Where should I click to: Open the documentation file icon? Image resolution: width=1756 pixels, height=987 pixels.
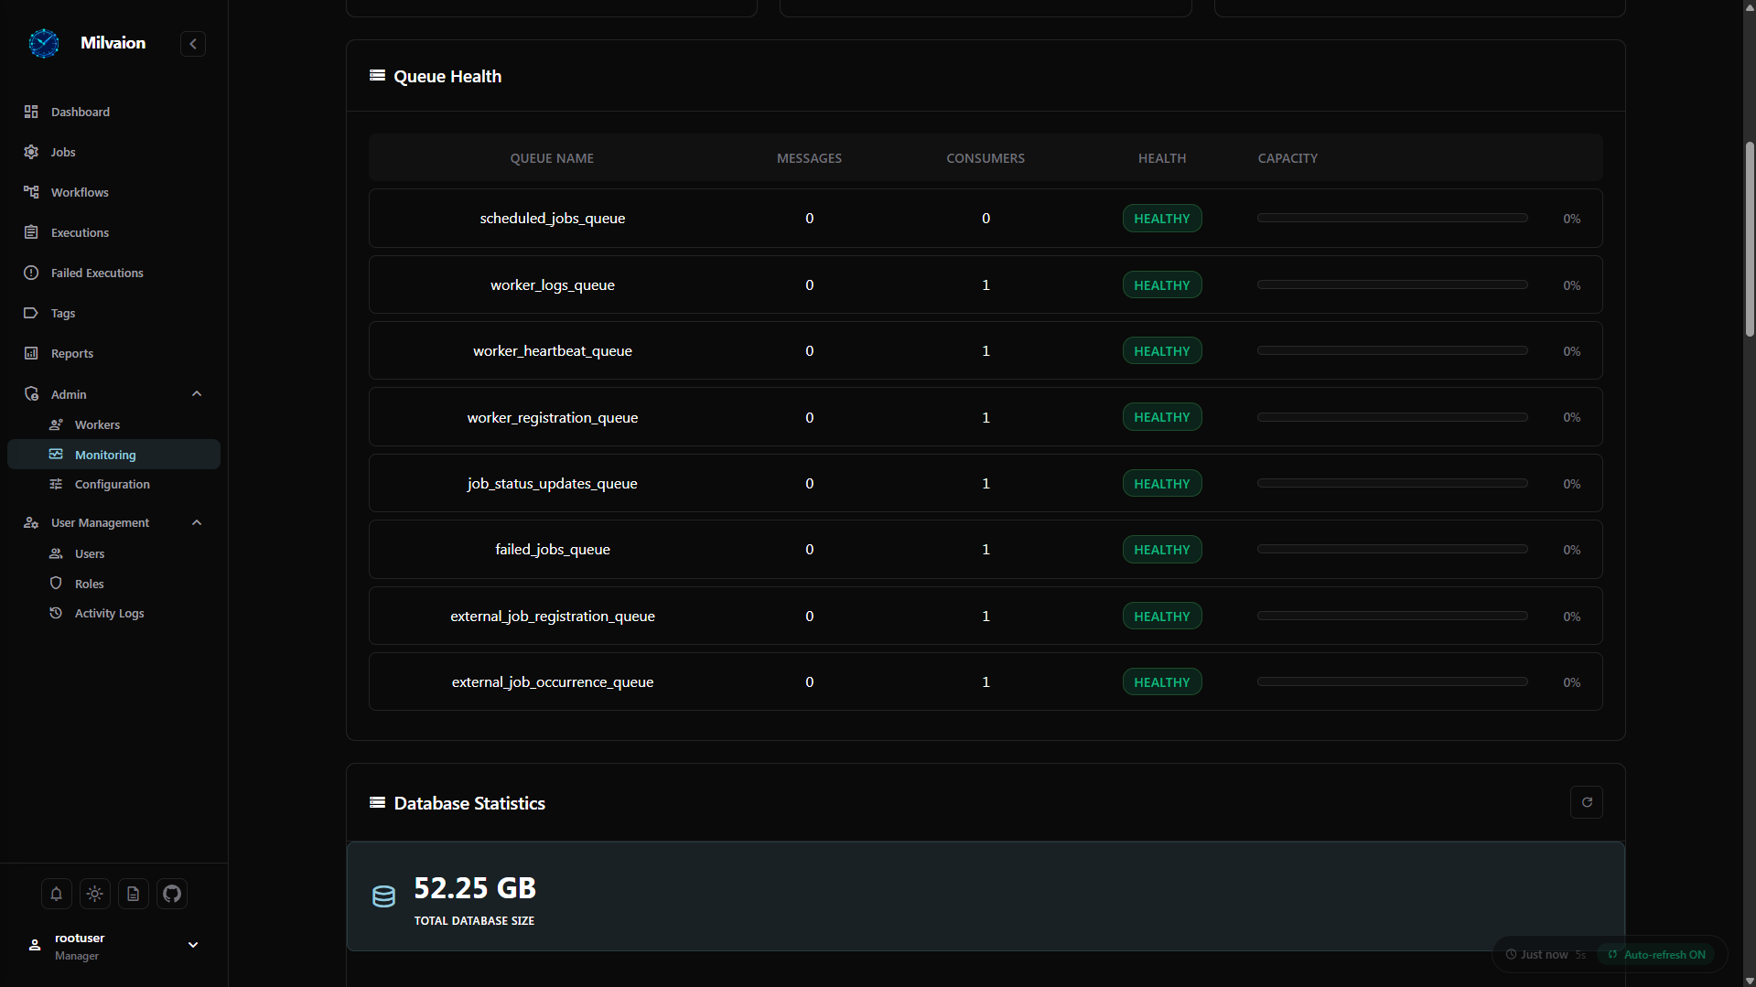[x=134, y=894]
